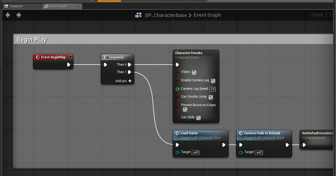The height and width of the screenshot is (176, 336).
Task: Close the Event Graph tab
Action: coord(79,6)
